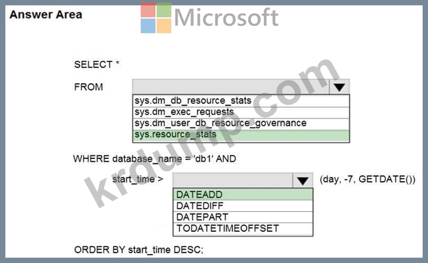Click the Microsoft four-square logo icon
The height and width of the screenshot is (263, 428).
[x=156, y=18]
